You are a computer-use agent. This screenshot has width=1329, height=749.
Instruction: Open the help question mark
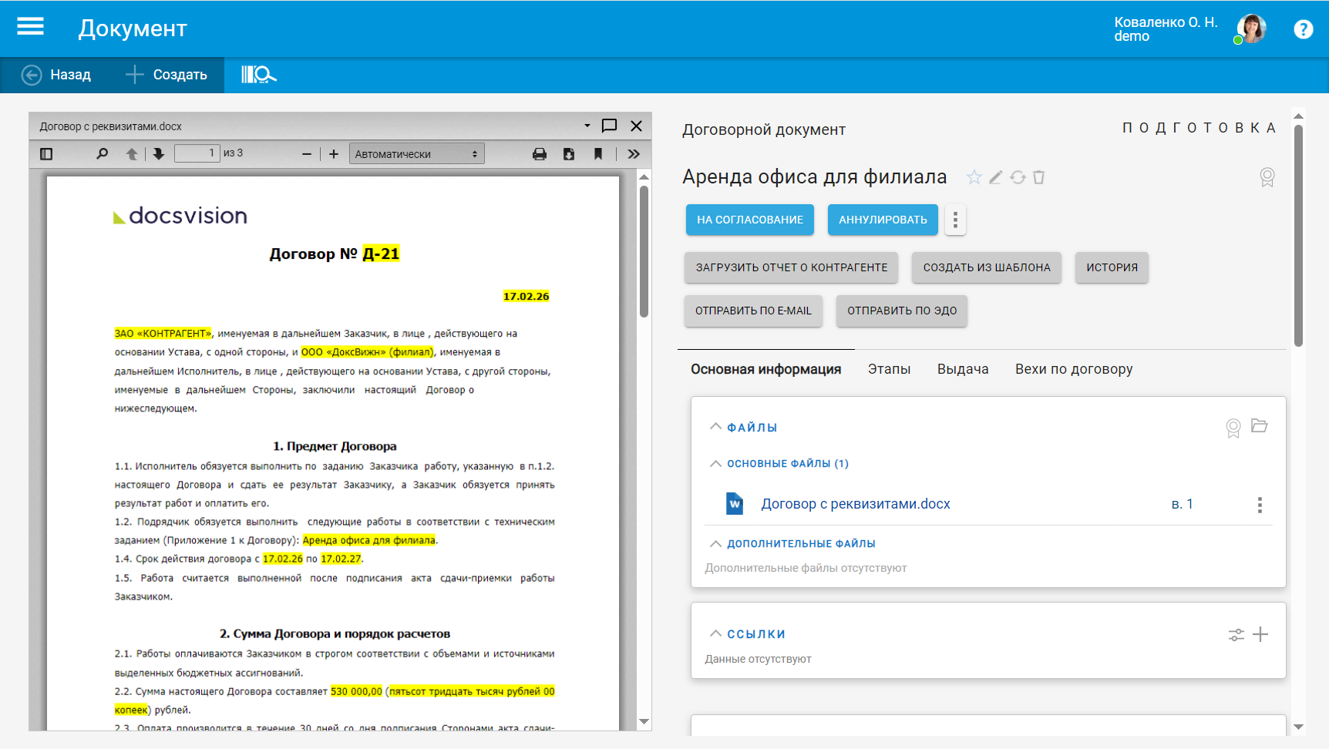coord(1303,29)
